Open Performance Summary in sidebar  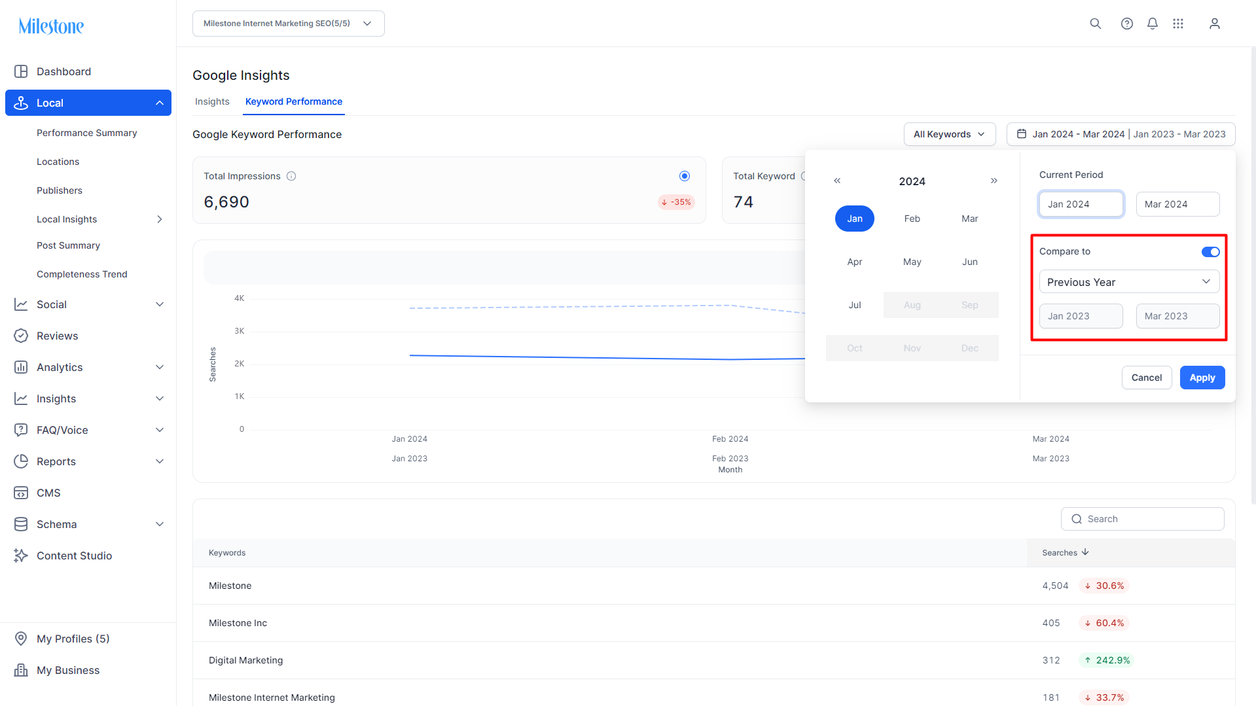pyautogui.click(x=87, y=133)
